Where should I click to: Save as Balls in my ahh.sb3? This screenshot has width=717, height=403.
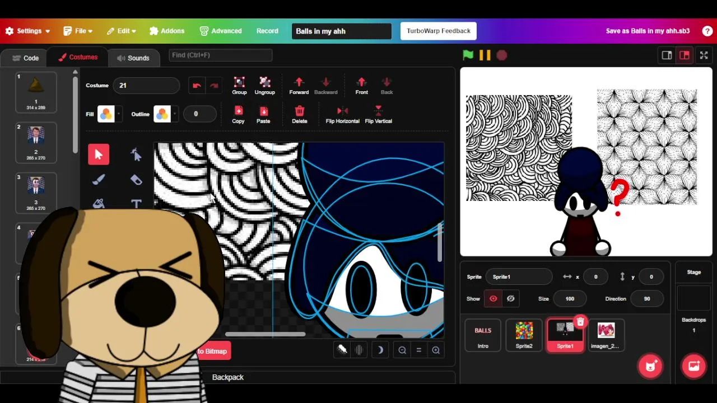pyautogui.click(x=648, y=31)
